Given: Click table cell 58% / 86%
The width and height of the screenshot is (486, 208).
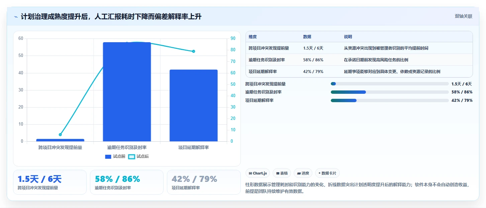Looking at the screenshot, I should [313, 60].
